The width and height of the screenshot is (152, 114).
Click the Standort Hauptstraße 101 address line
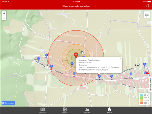point(99,67)
